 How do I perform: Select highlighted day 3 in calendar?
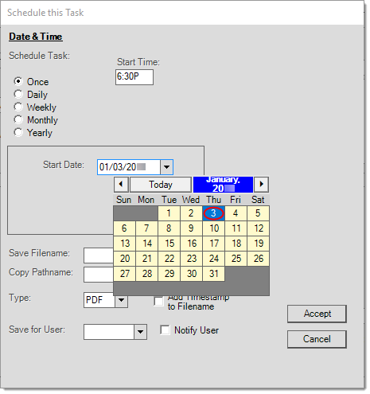(213, 213)
